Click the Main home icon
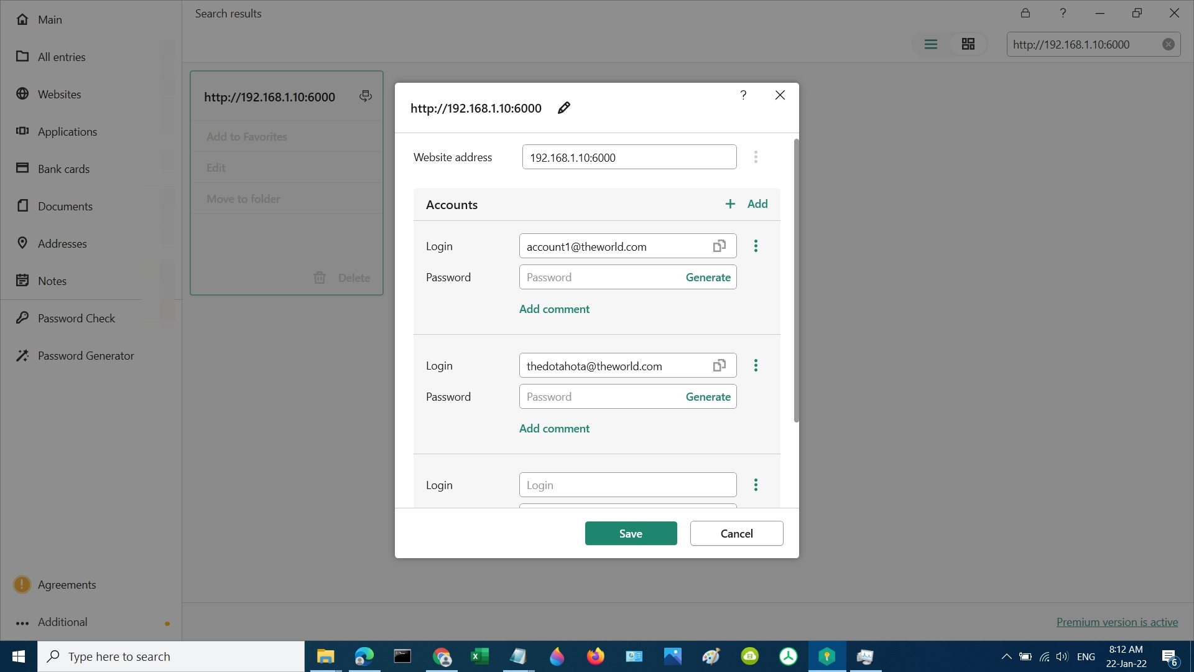Screen dimensions: 1194x672 click(x=22, y=19)
